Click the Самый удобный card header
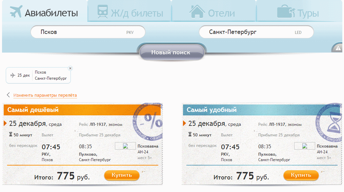Image resolution: width=344 pixels, height=192 pixels. [x=261, y=110]
